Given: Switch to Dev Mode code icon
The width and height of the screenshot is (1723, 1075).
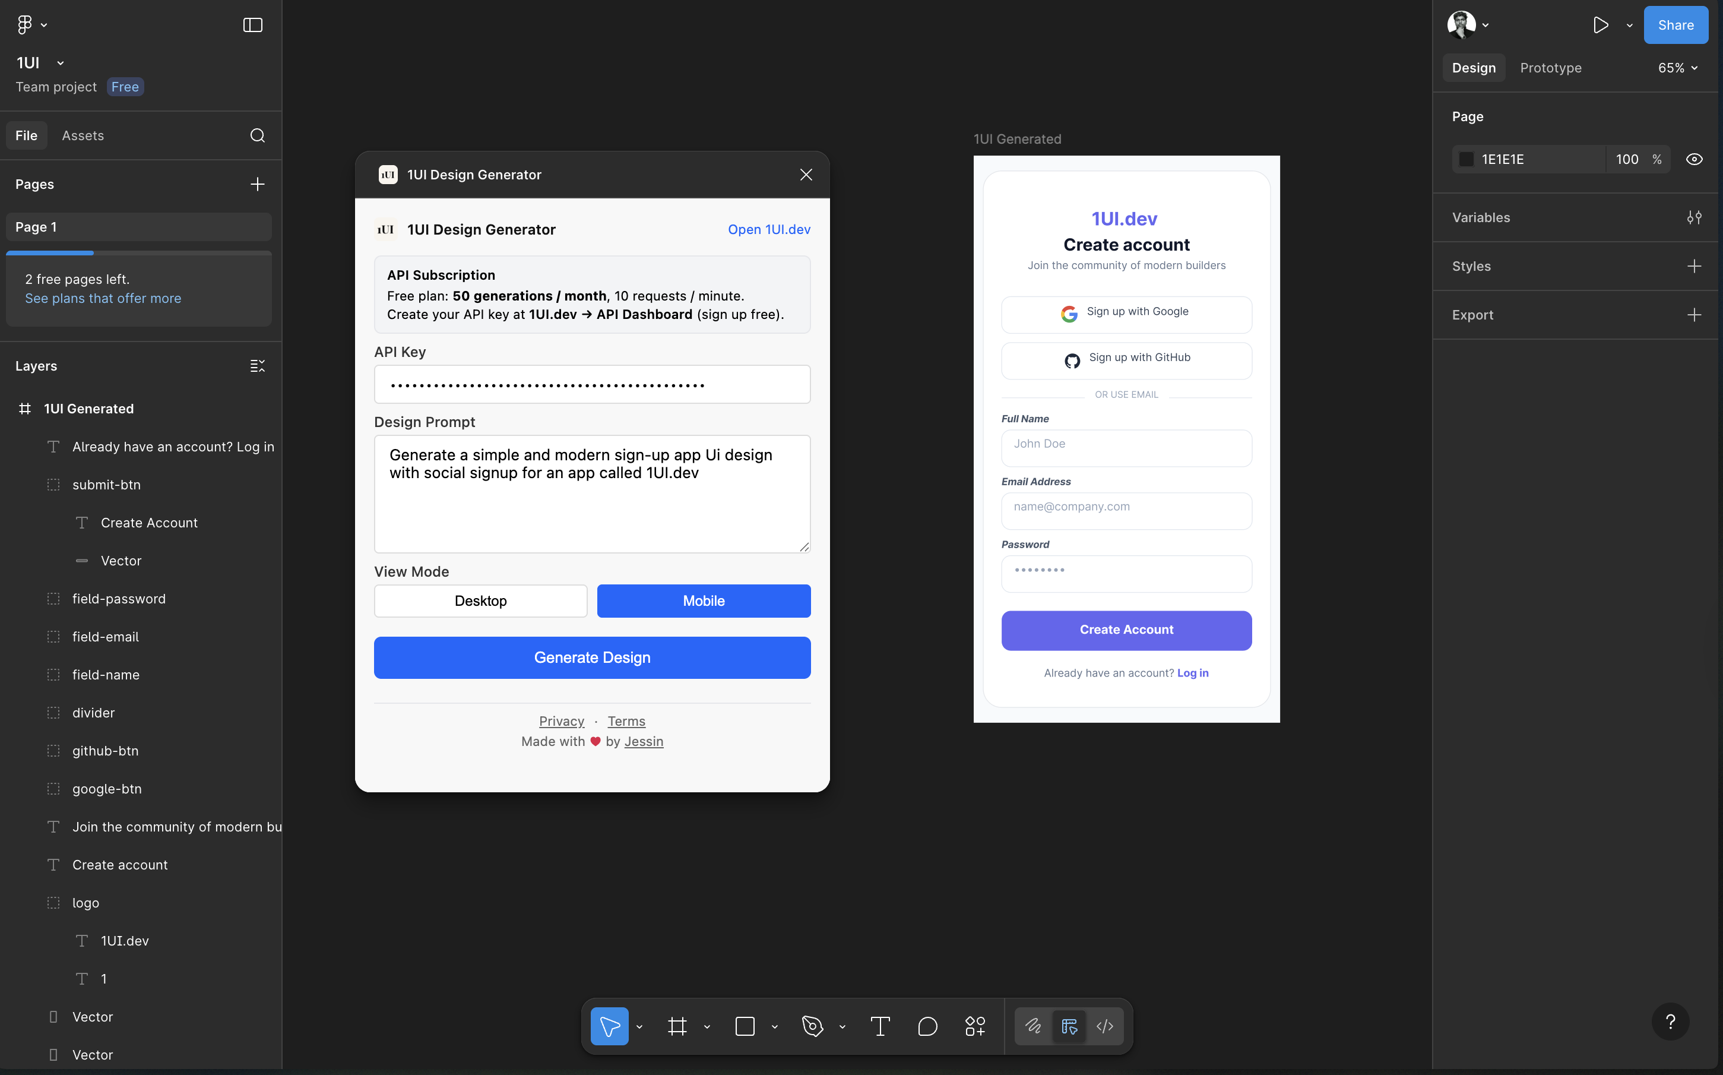Looking at the screenshot, I should [x=1105, y=1026].
